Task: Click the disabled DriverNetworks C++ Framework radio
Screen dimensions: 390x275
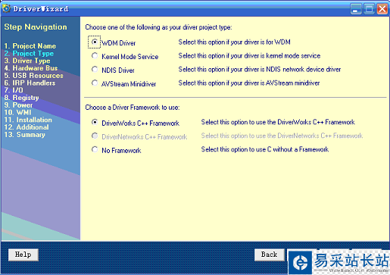Action: (x=95, y=136)
